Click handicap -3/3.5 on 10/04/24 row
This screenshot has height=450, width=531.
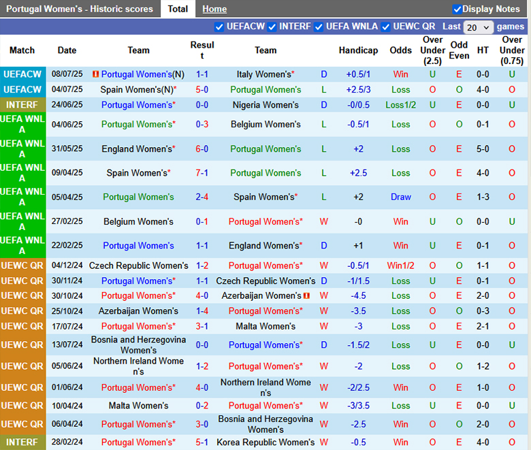click(x=358, y=406)
